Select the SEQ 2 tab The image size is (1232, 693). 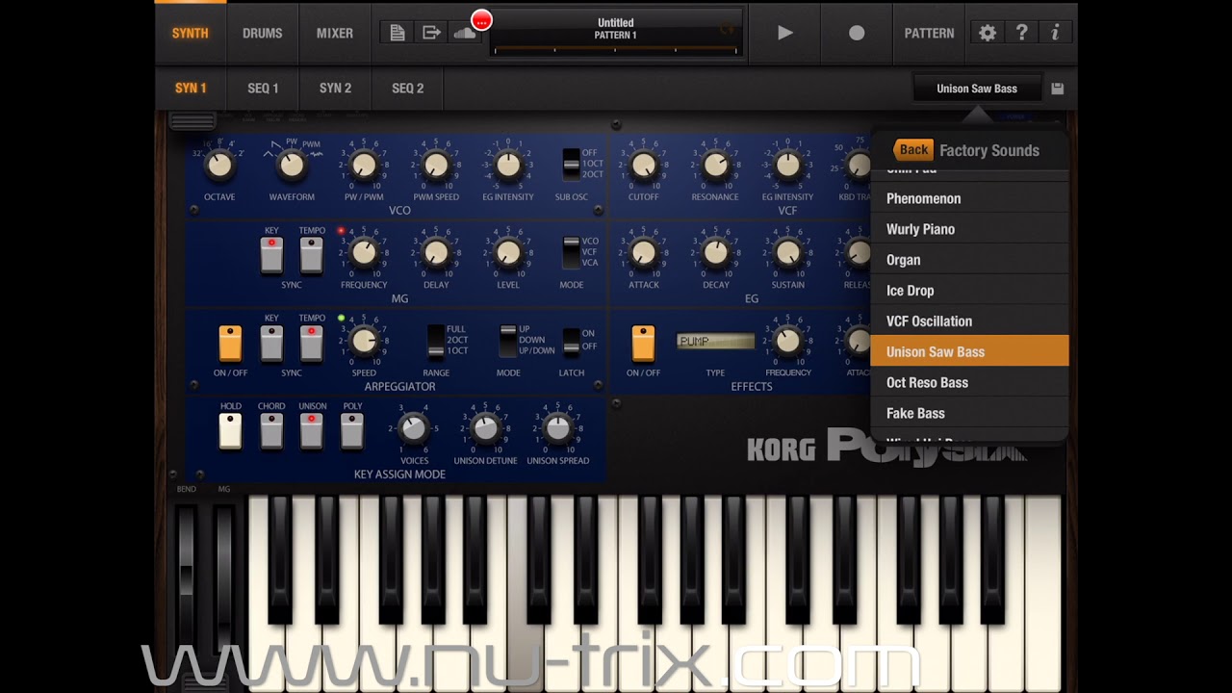click(407, 89)
